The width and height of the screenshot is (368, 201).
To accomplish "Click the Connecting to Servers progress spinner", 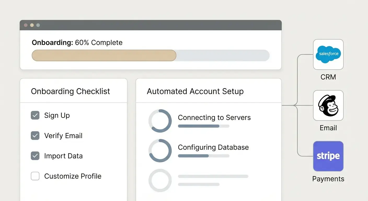I will coord(160,121).
